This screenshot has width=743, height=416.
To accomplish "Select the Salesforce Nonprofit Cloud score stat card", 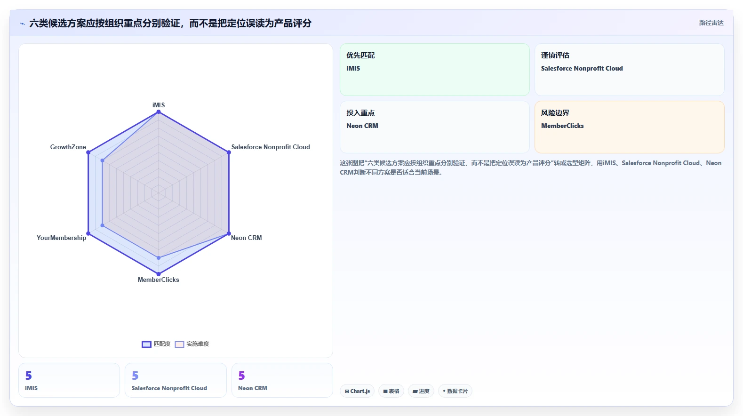I will 176,380.
